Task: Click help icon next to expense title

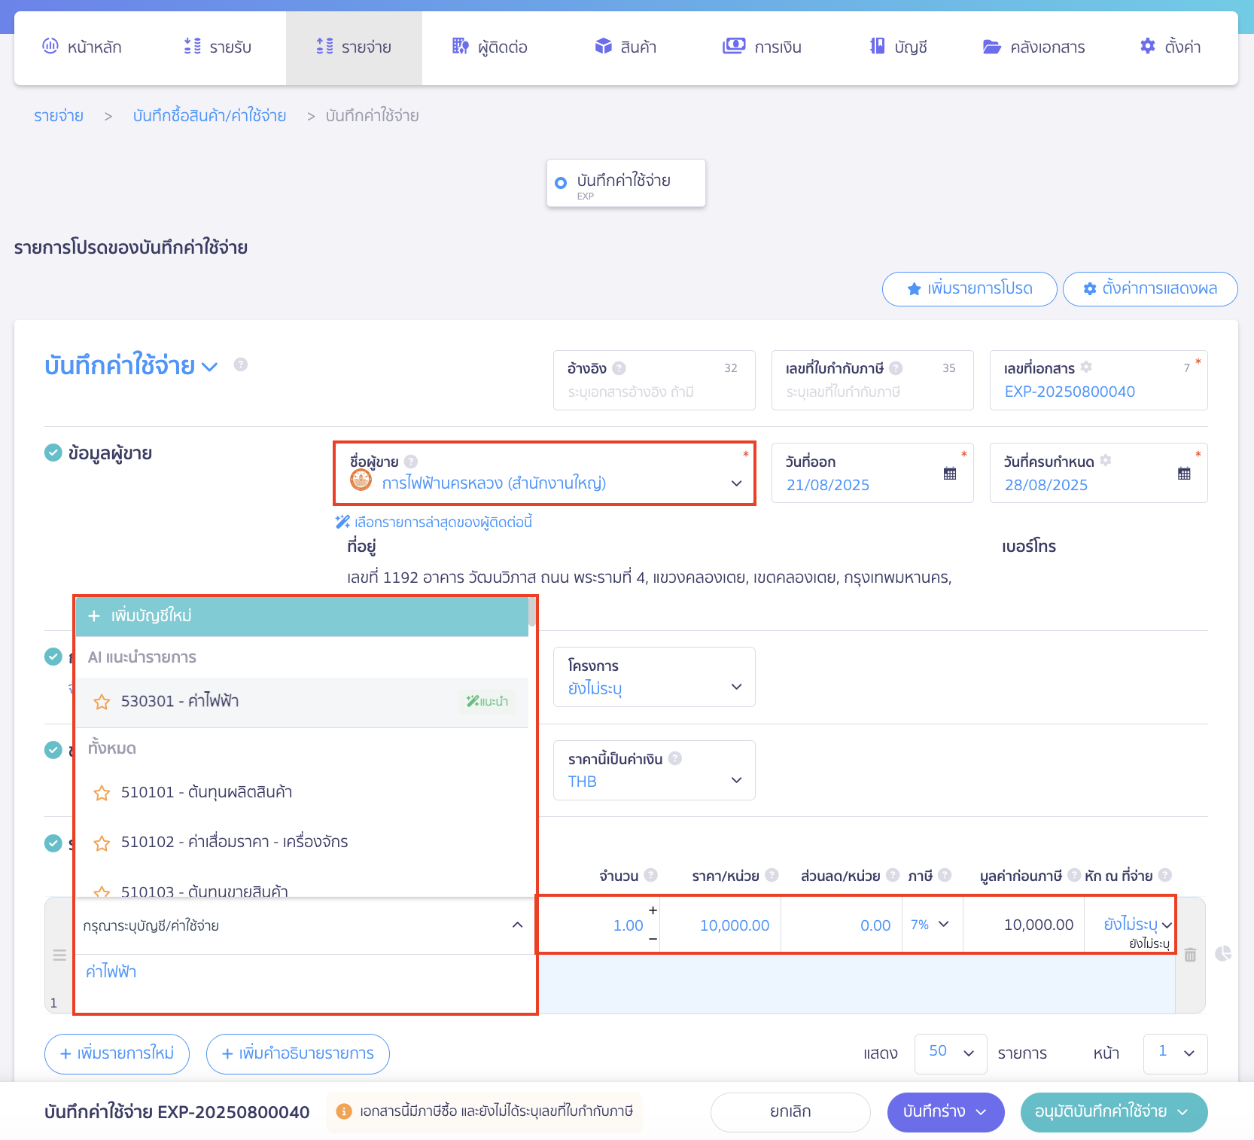Action: pyautogui.click(x=241, y=365)
